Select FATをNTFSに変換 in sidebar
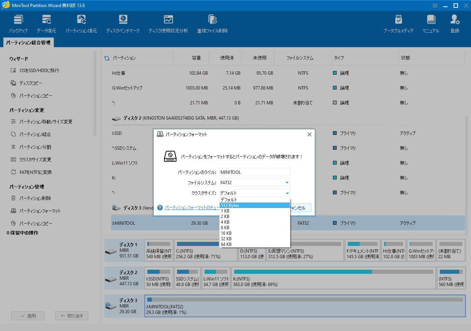 pos(31,172)
